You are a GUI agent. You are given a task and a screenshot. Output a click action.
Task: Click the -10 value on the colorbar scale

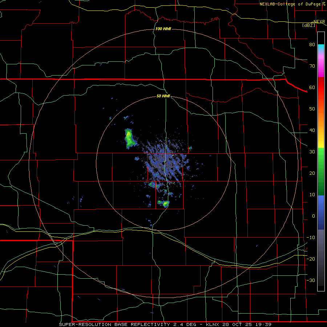click(x=311, y=238)
